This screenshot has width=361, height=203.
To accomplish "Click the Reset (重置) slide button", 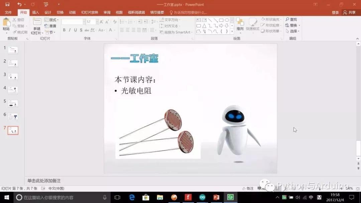I will click(x=50, y=26).
